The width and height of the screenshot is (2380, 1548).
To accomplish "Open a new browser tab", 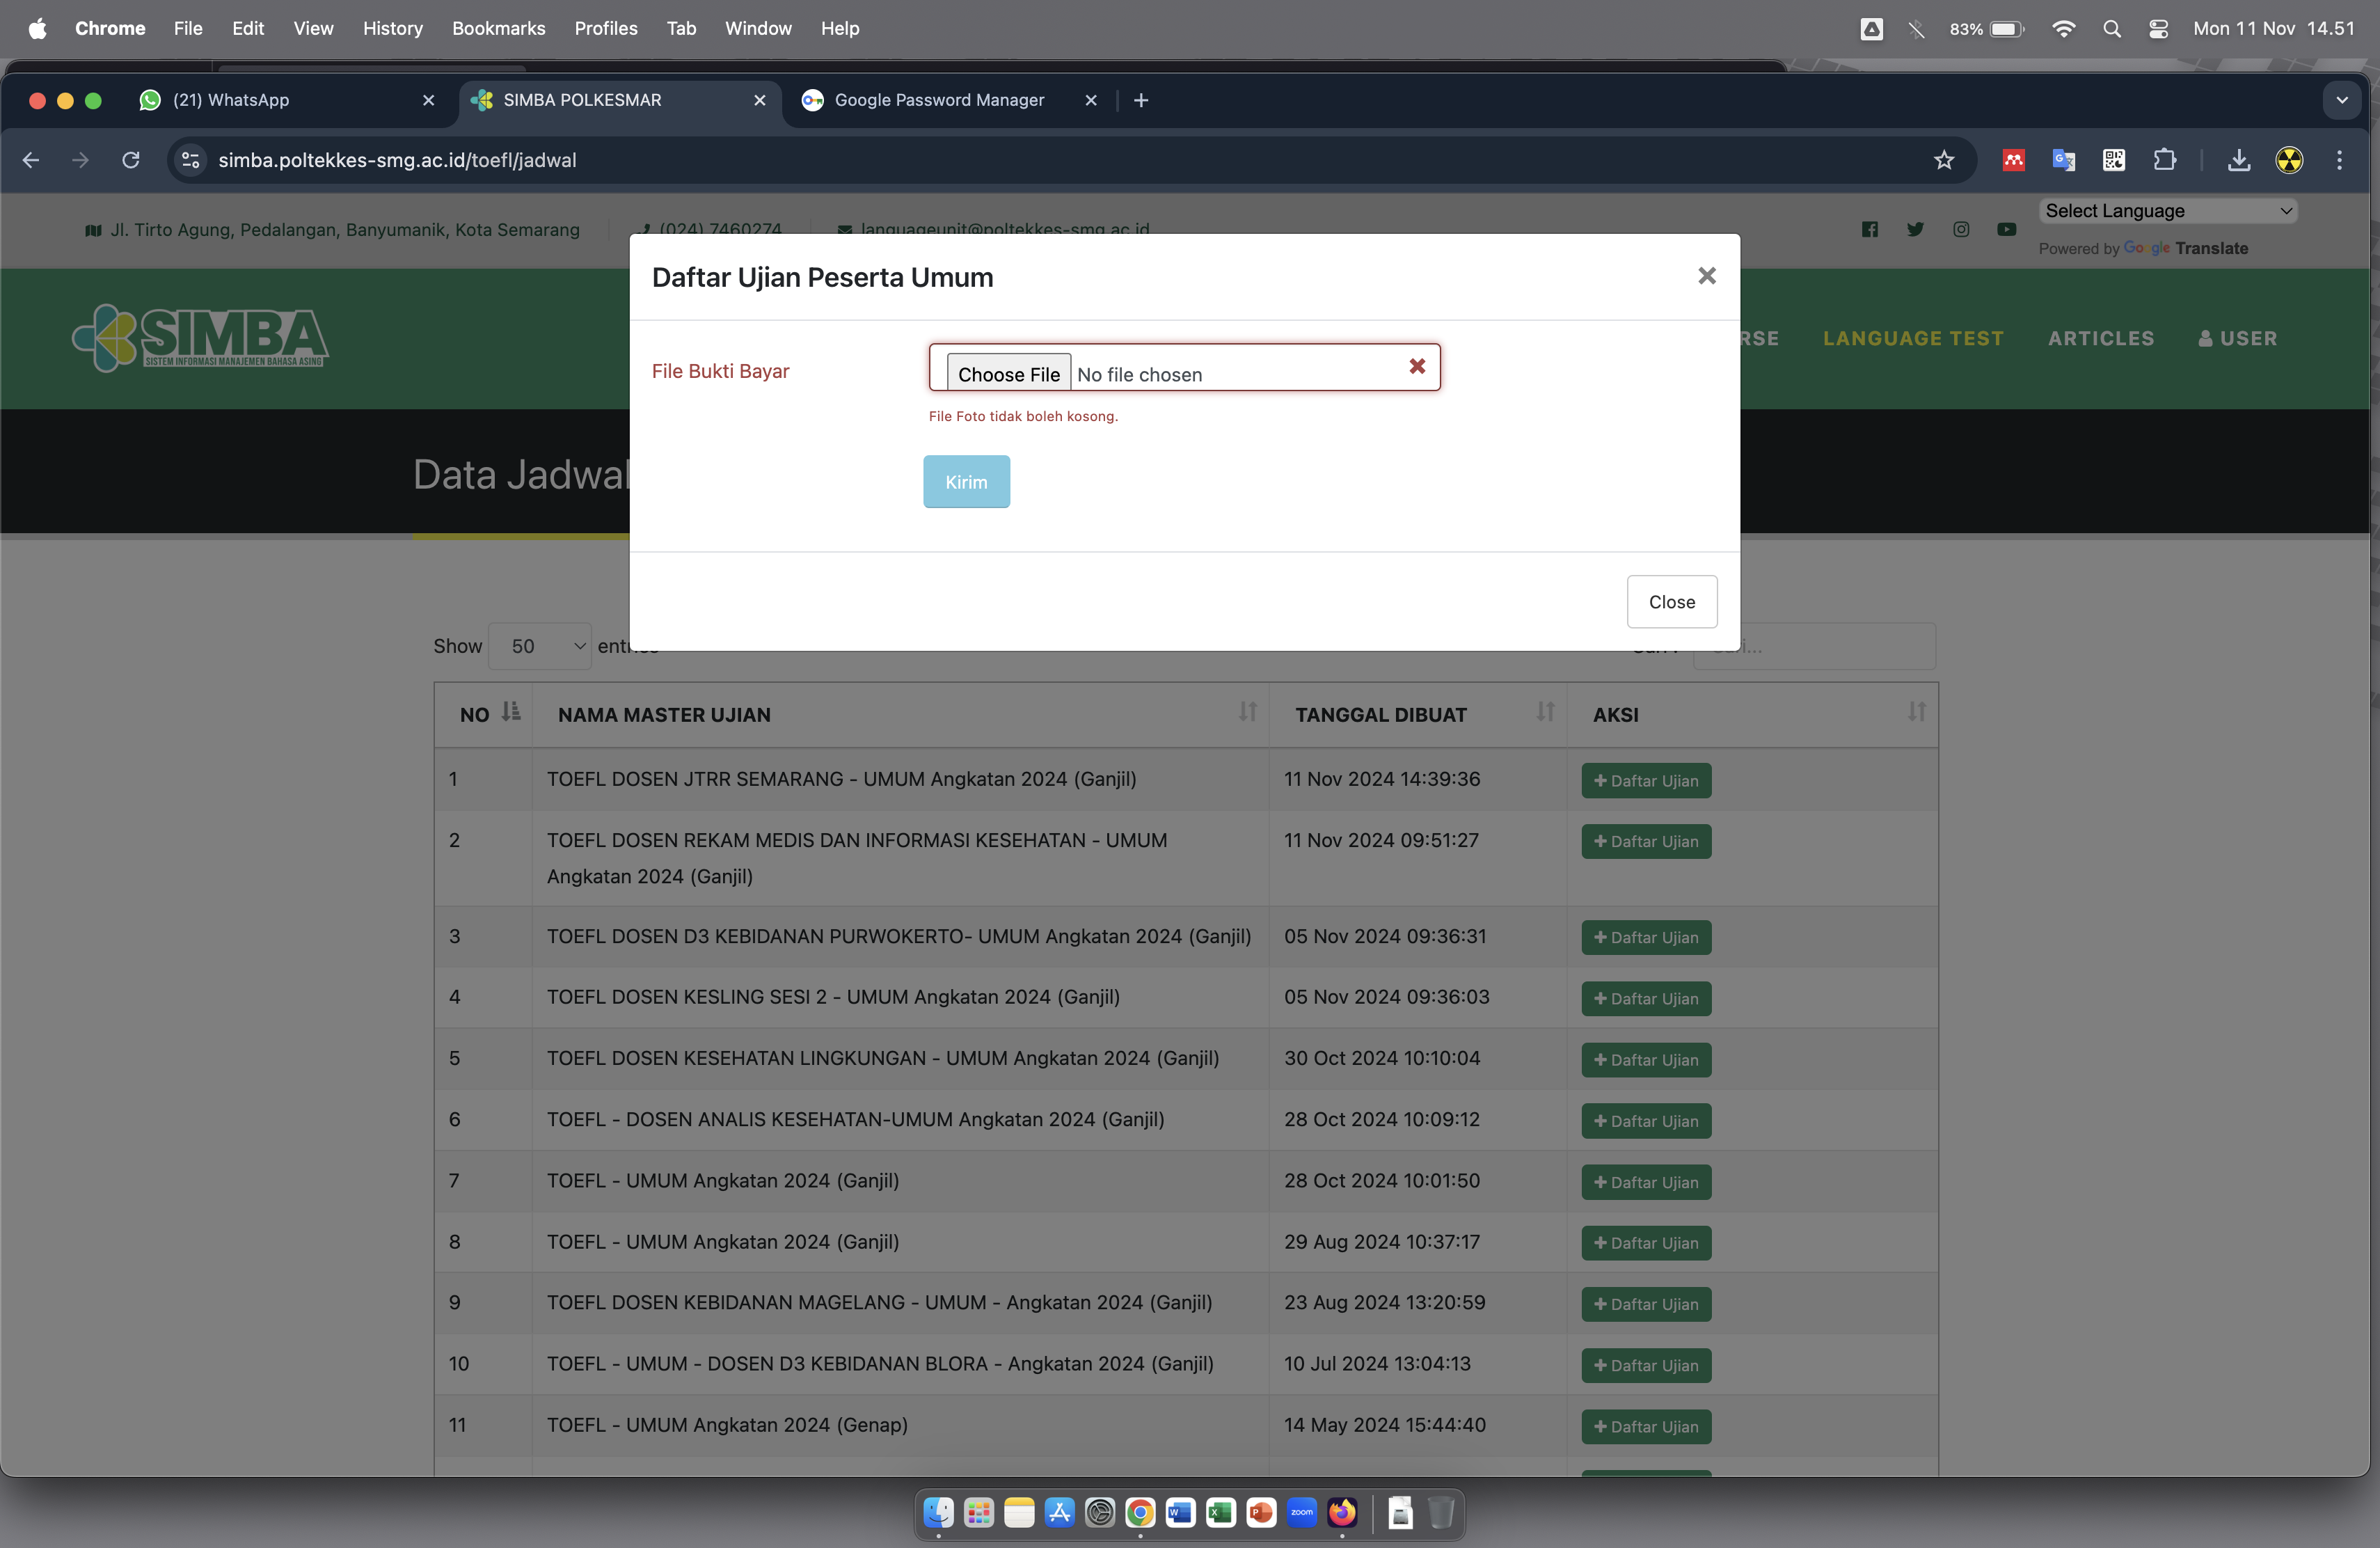I will [1141, 100].
